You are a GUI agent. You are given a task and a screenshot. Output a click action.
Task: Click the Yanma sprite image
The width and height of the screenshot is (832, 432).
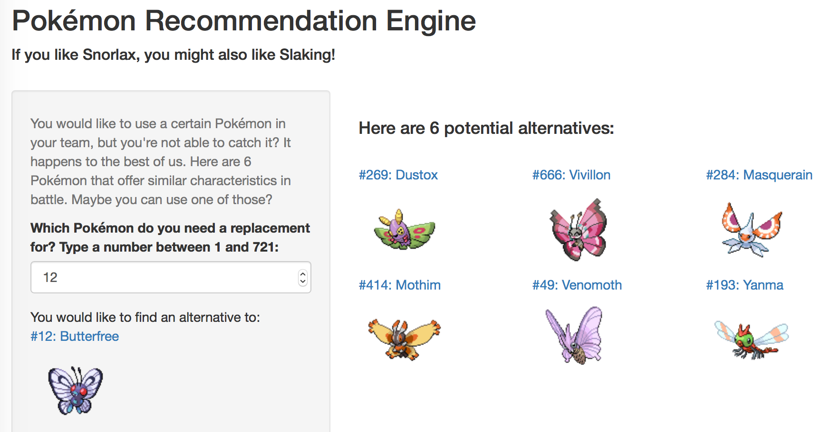click(751, 339)
